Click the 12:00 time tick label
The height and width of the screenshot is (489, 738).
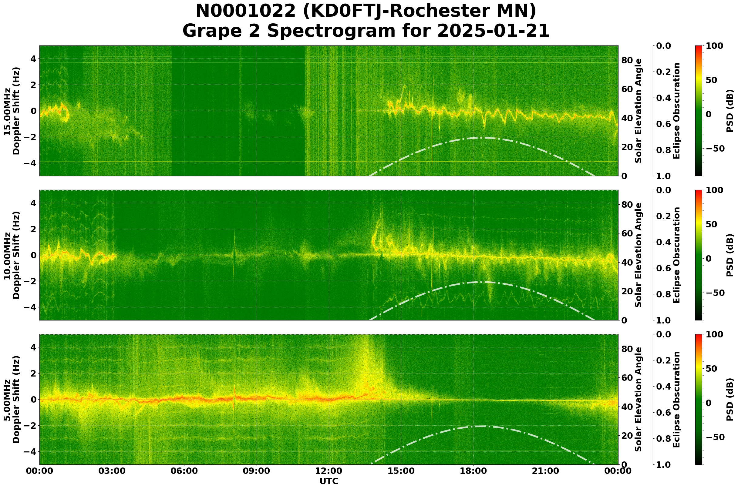[329, 471]
